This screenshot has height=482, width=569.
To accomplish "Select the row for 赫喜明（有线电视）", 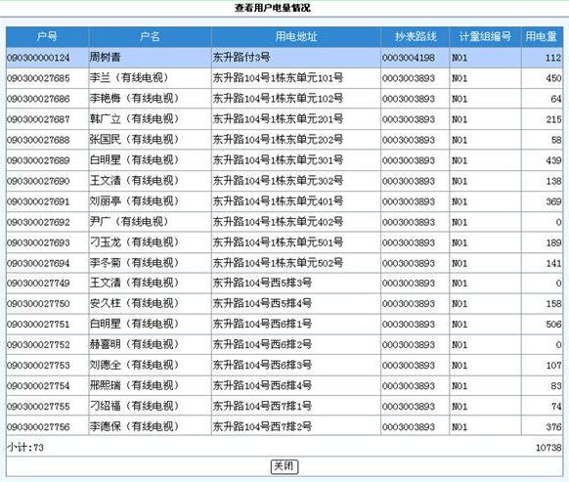I will pyautogui.click(x=284, y=344).
